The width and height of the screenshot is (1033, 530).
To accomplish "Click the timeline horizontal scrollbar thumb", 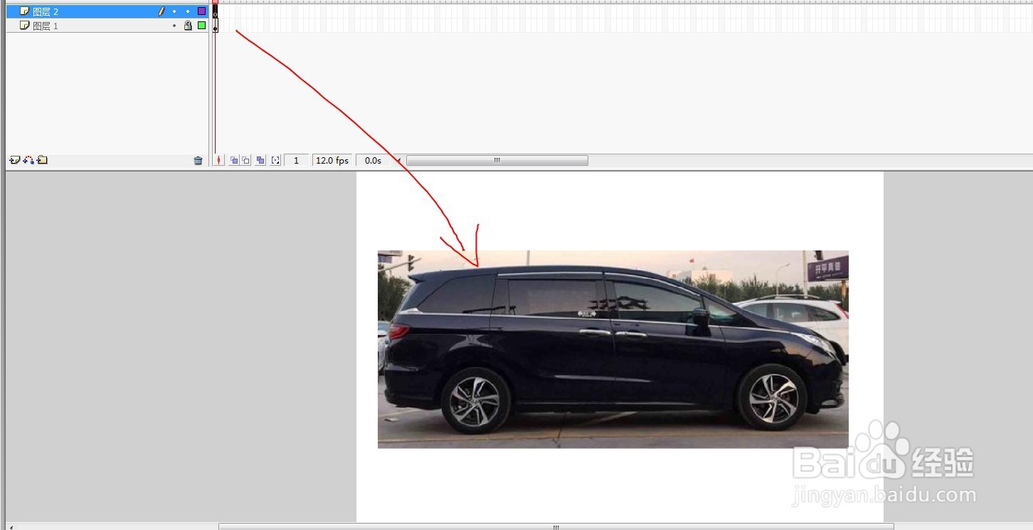I will [497, 161].
